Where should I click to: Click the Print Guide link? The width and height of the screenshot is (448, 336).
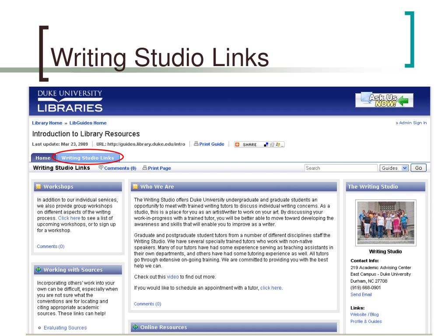coord(212,144)
